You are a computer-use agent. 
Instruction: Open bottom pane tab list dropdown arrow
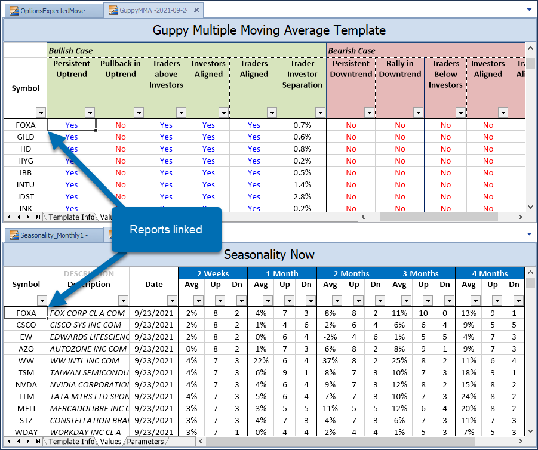pos(529,234)
